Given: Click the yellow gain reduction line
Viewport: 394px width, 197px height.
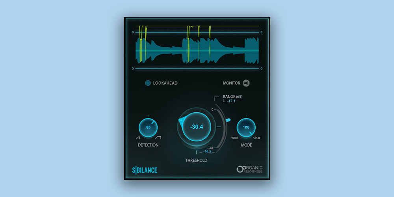Looking at the screenshot, I should tap(197, 26).
